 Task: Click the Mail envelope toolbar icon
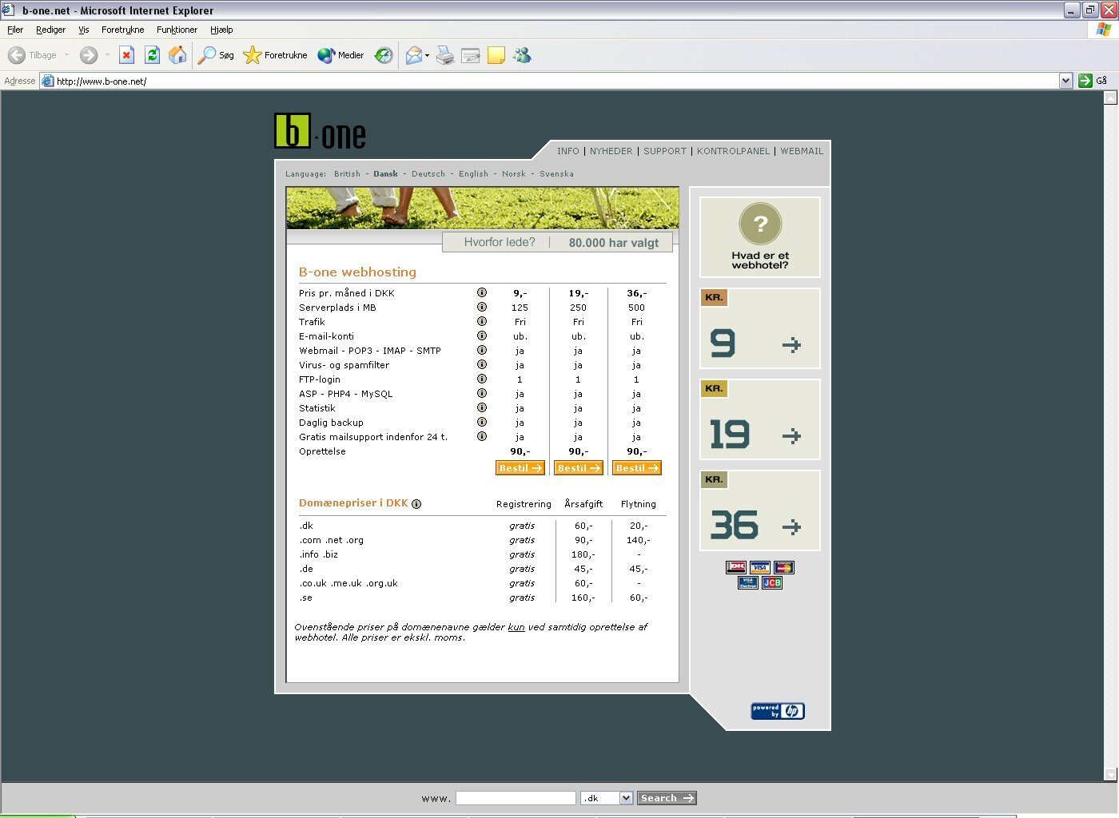tap(413, 55)
